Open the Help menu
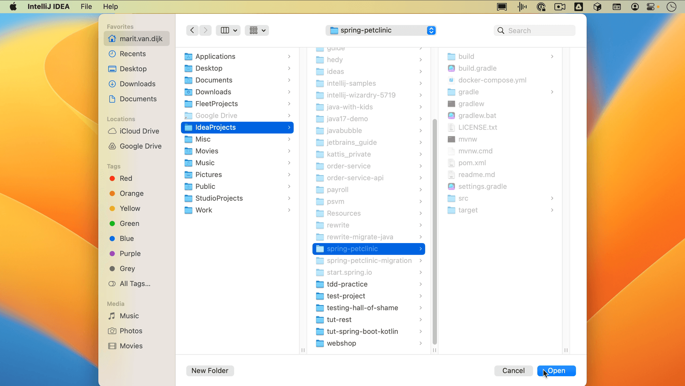Image resolution: width=685 pixels, height=386 pixels. 110,7
